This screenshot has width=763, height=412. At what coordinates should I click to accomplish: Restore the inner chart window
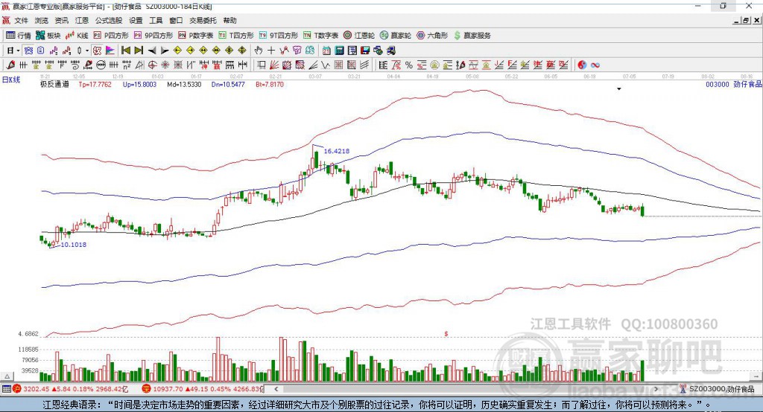tap(746, 20)
